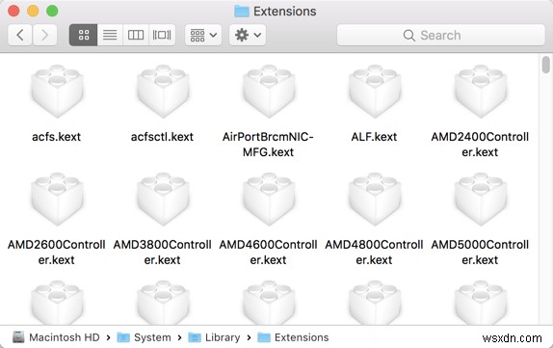The height and width of the screenshot is (348, 553).
Task: Click the ALF.kext file name
Action: pyautogui.click(x=374, y=137)
